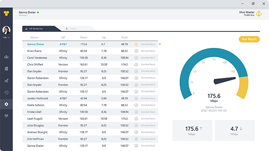269x151 pixels.
Task: Click the 175.6 Mbps upload speed card
Action: 192,130
